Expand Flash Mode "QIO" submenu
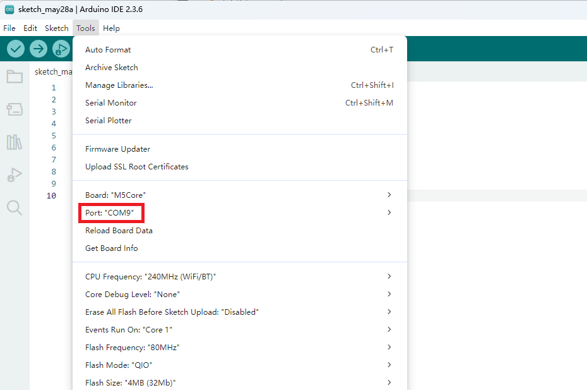This screenshot has height=390, width=587. [240, 365]
